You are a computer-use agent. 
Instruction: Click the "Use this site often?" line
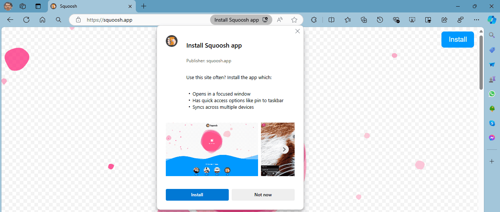tap(229, 78)
